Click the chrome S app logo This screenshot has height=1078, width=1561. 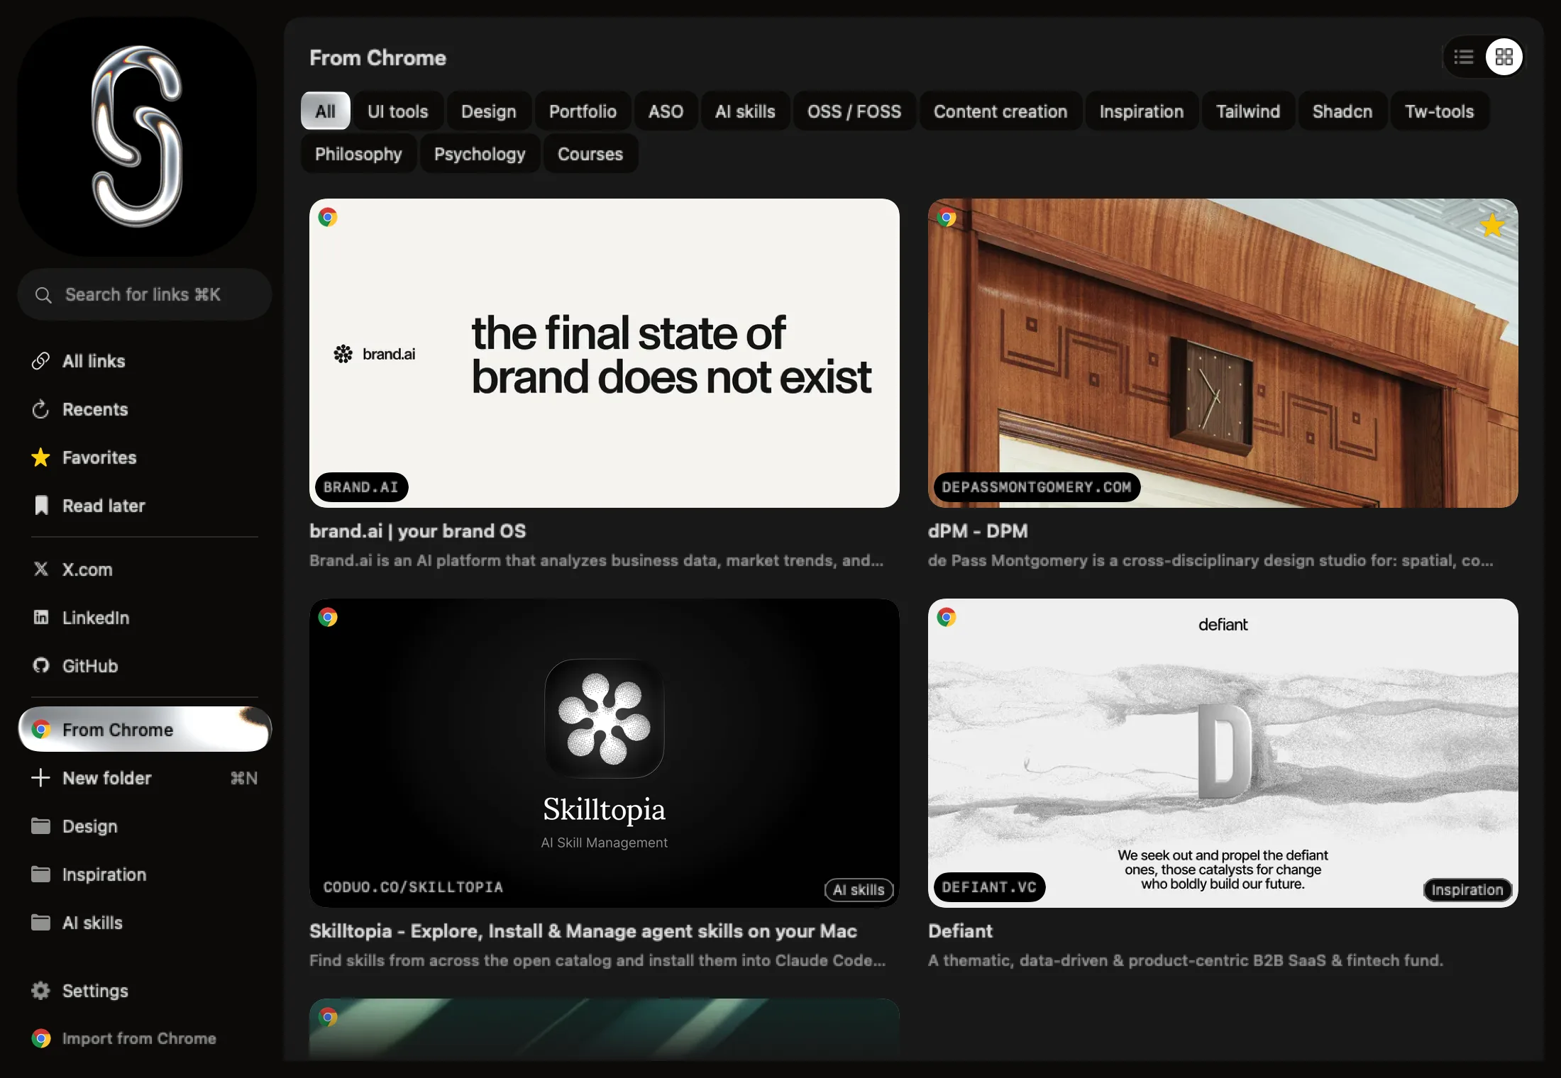(137, 137)
